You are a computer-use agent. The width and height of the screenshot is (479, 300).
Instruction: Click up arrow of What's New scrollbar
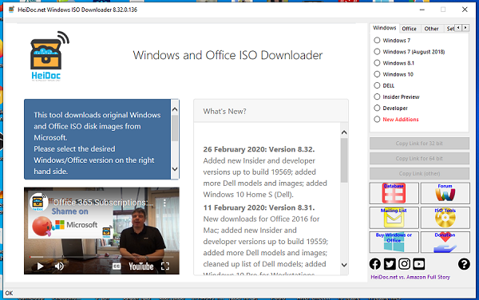[x=344, y=132]
